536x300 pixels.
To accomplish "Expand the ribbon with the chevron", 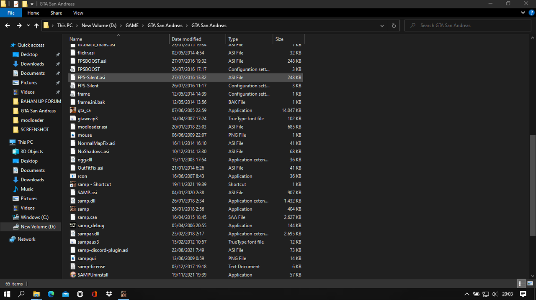I will pyautogui.click(x=523, y=13).
